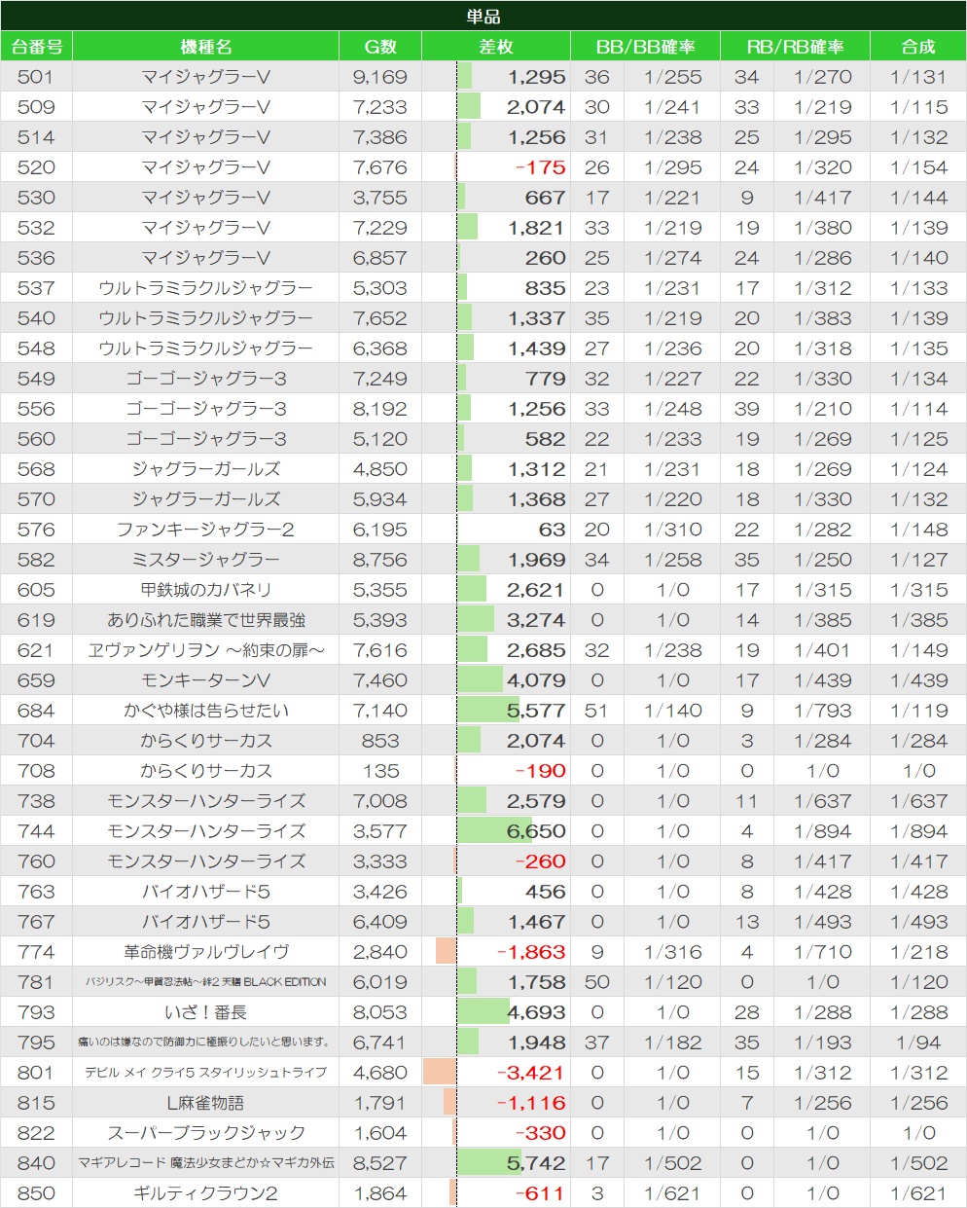Screen dimensions: 967x1208
Task: Click モンキーターンV machine name
Action: 205,680
